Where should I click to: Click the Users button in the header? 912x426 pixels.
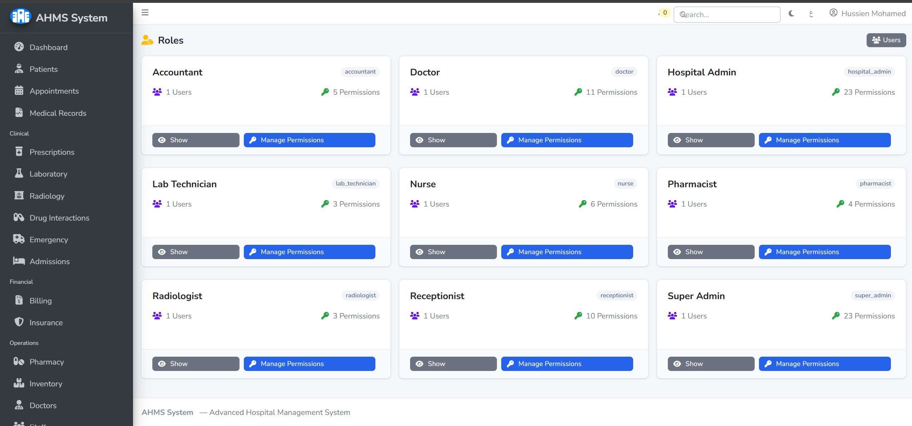pyautogui.click(x=886, y=40)
